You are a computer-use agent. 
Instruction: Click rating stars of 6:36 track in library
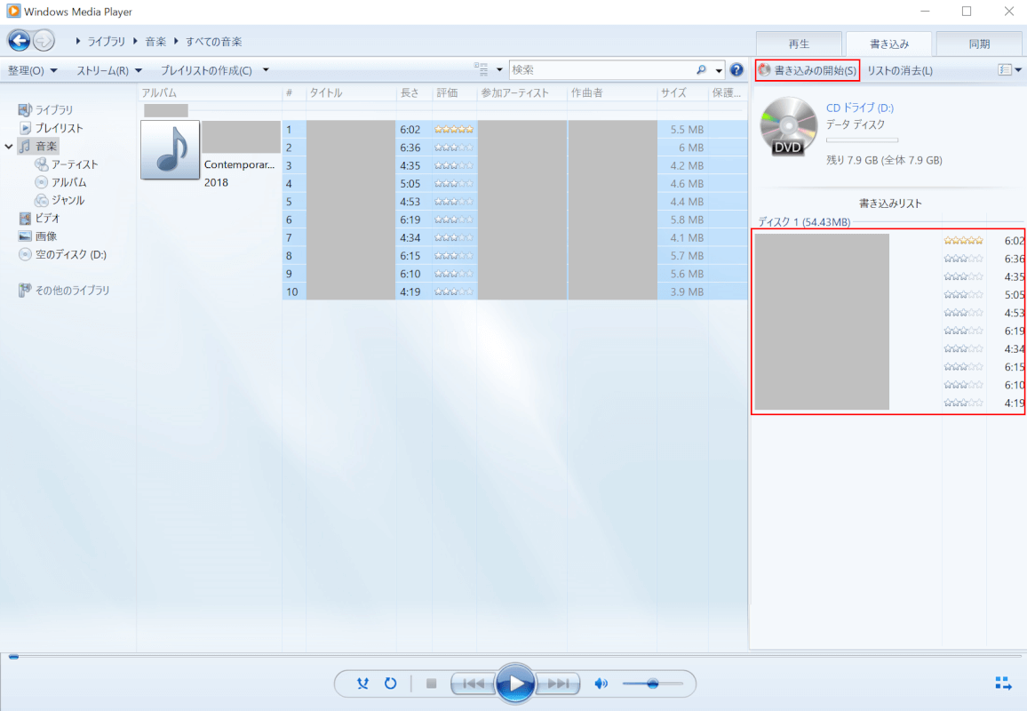click(453, 148)
